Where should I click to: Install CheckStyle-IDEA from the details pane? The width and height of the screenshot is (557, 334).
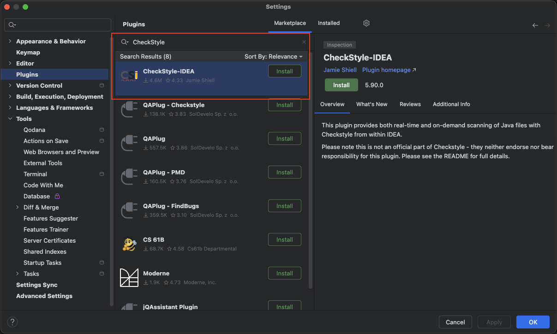click(341, 85)
